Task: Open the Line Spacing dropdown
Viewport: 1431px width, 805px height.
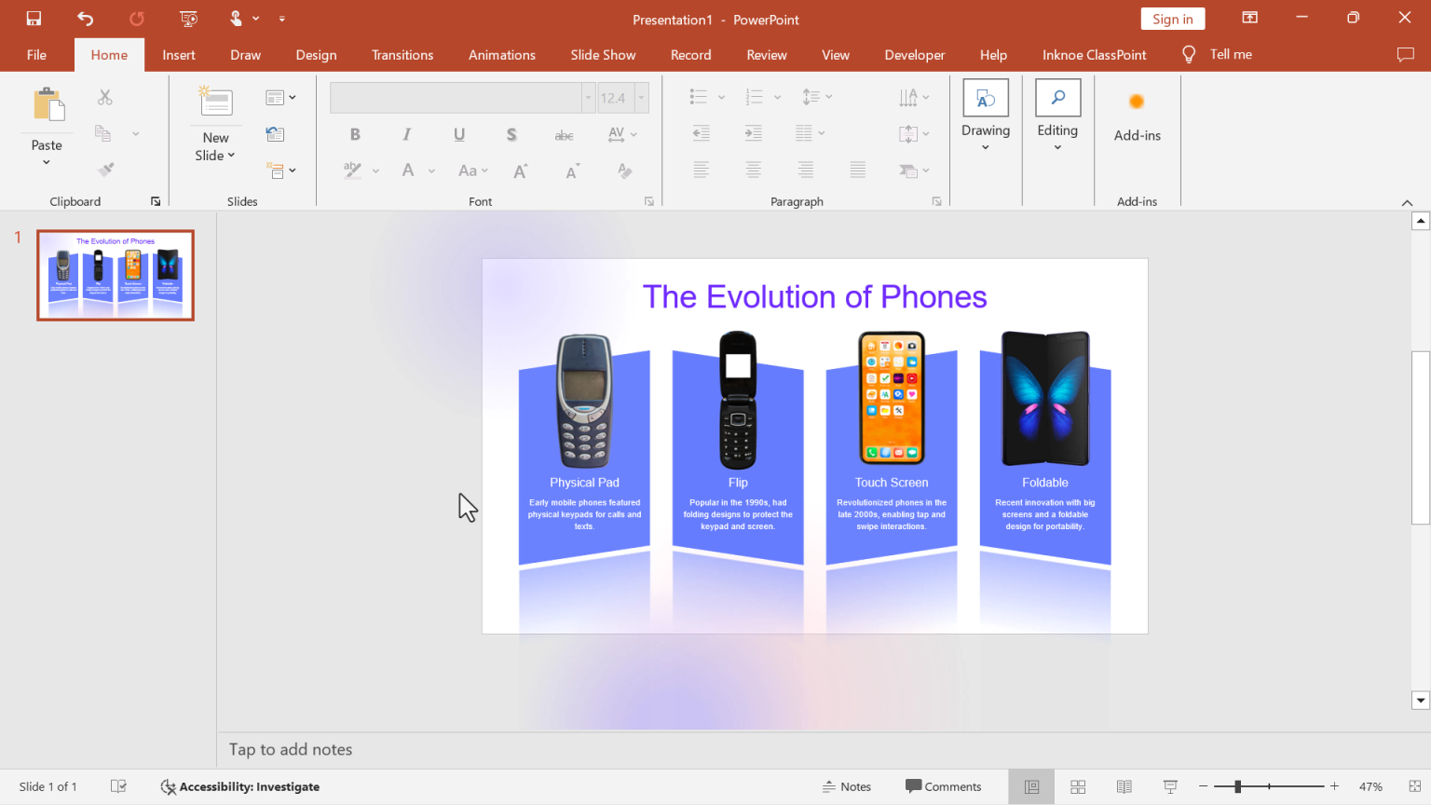Action: [817, 97]
